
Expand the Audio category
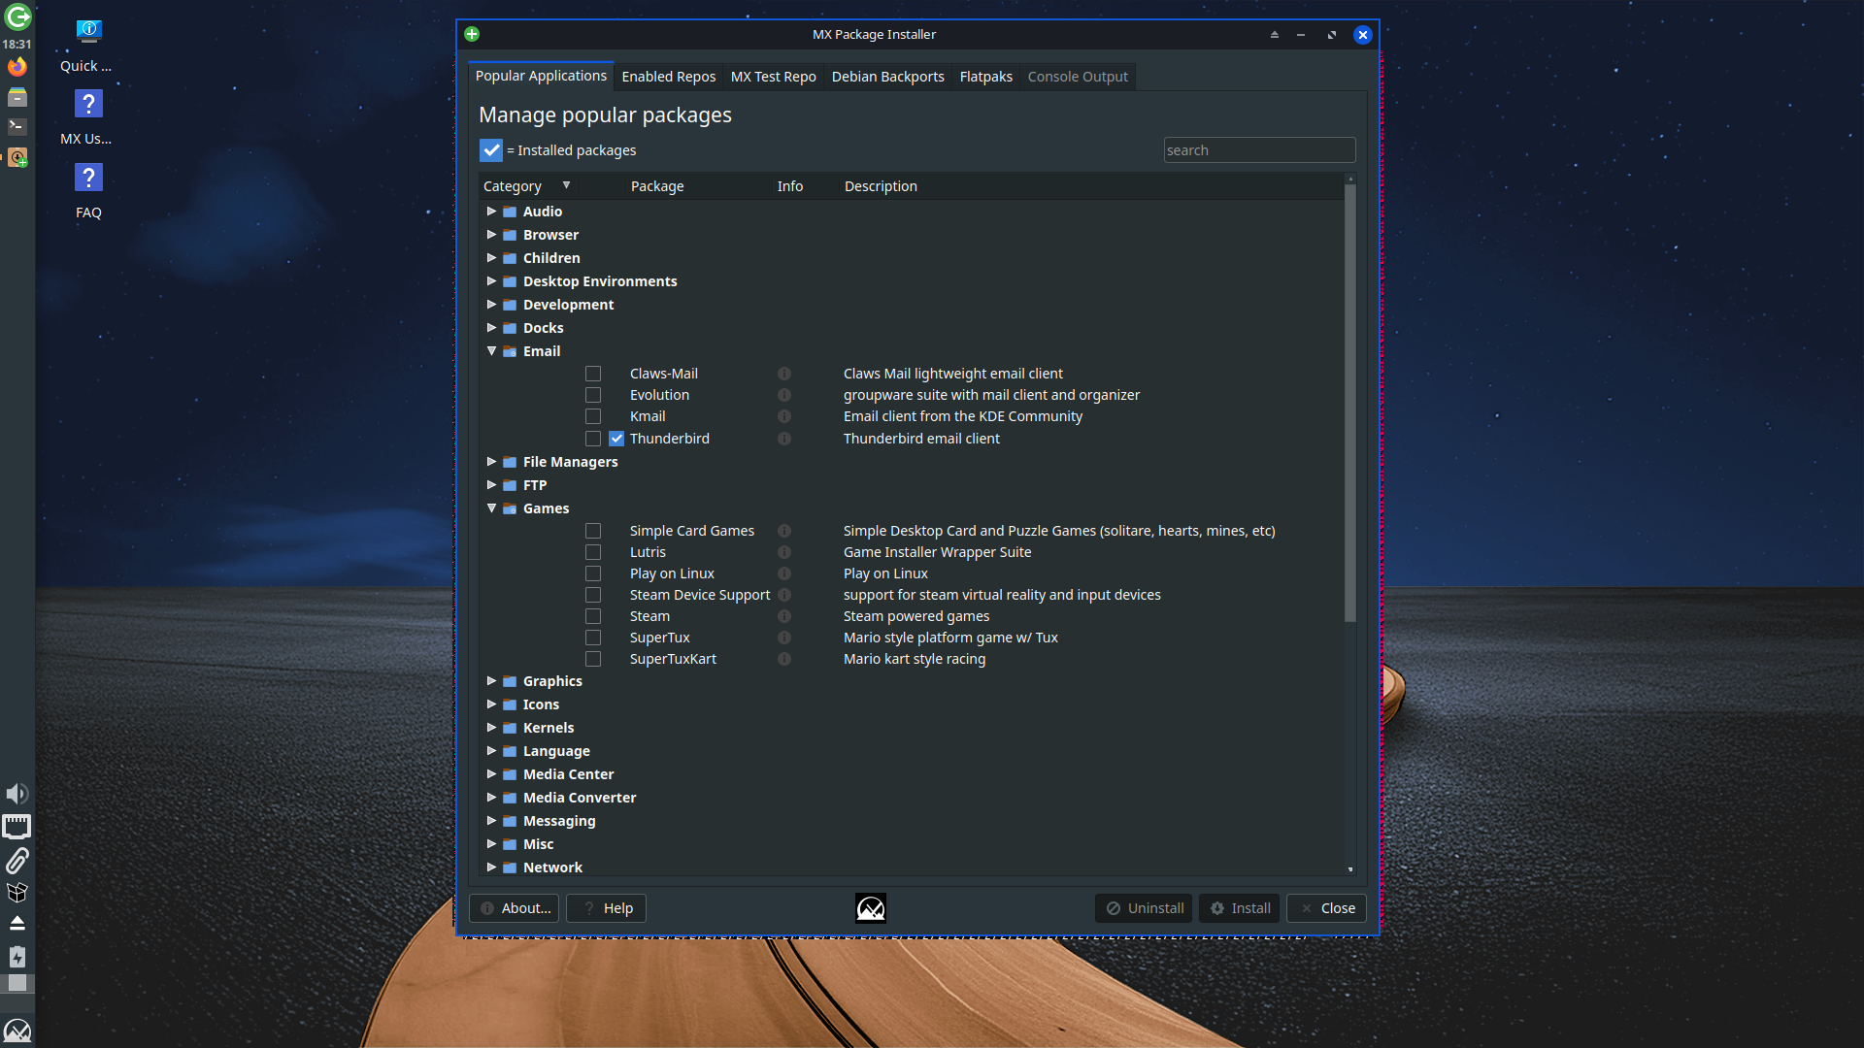[x=491, y=212]
